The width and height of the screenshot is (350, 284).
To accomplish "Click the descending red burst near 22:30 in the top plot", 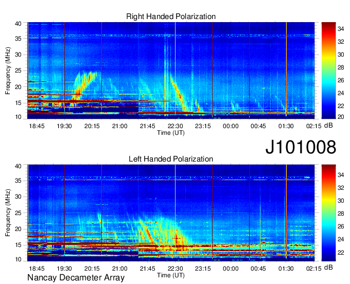I will coord(179,93).
